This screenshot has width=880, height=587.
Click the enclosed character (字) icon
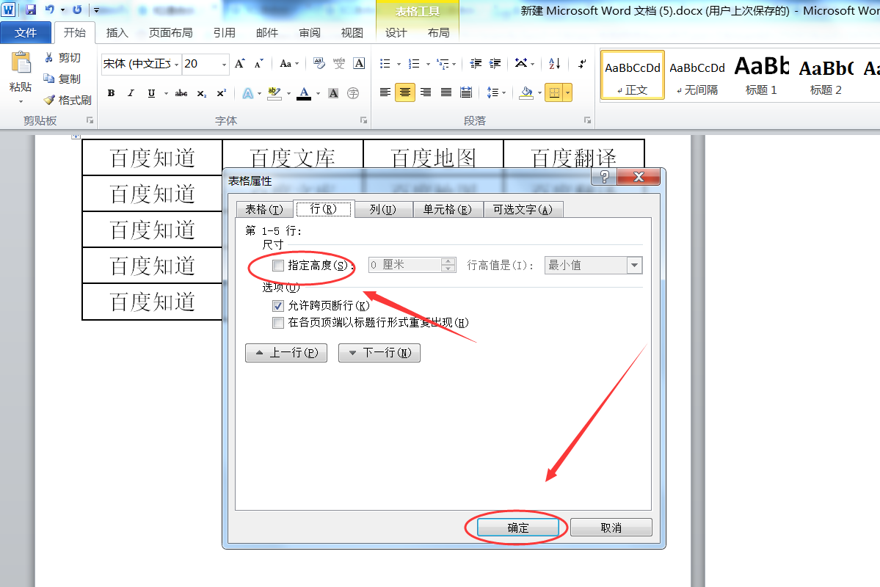tap(353, 93)
